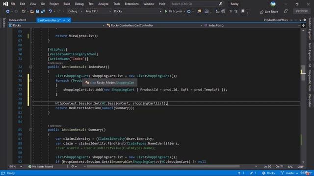Pin the CartController.cs tab
The width and height of the screenshot is (314, 176).
click(x=64, y=20)
